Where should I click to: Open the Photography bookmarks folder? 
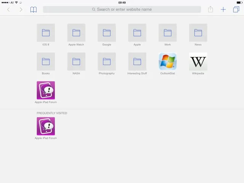[107, 61]
